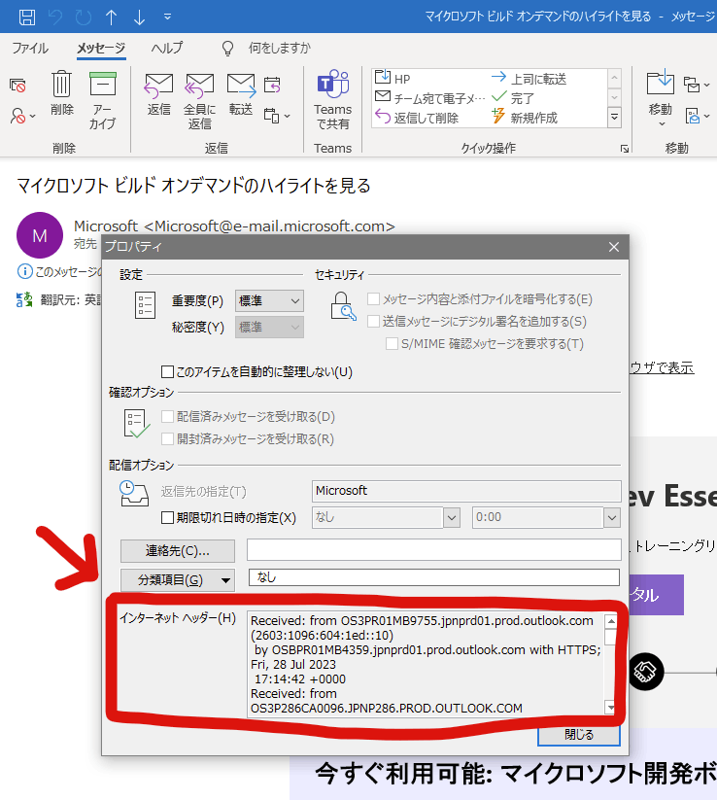The height and width of the screenshot is (800, 717).
Task: Click the 返信先の指定 field with Microsoft
Action: coord(466,491)
